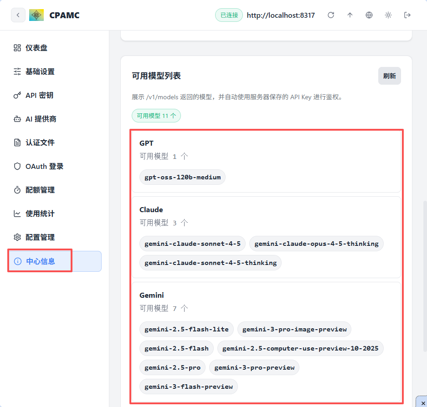This screenshot has height=407, width=427.
Task: Open 认证文件 sidebar item
Action: coord(40,142)
